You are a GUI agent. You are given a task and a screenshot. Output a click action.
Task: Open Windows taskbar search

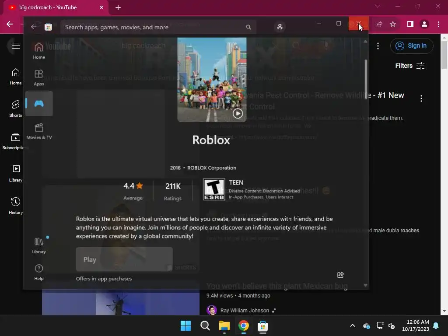205,325
